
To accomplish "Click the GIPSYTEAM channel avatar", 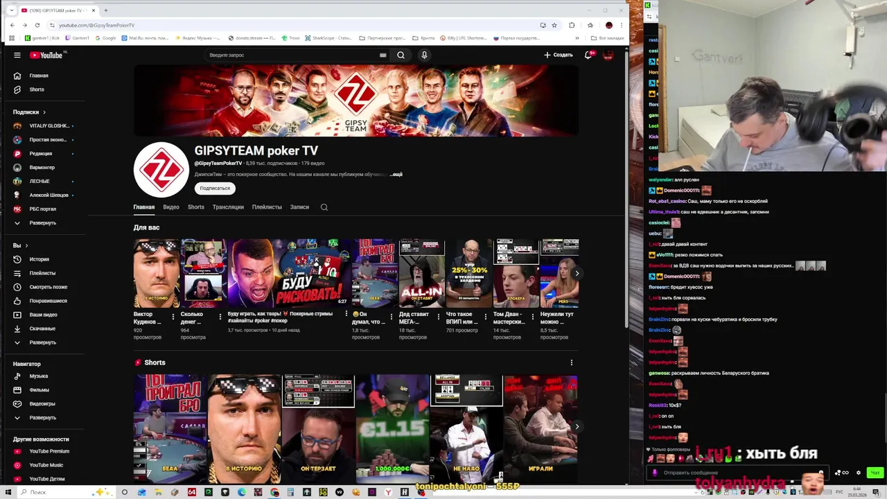I will tap(161, 170).
